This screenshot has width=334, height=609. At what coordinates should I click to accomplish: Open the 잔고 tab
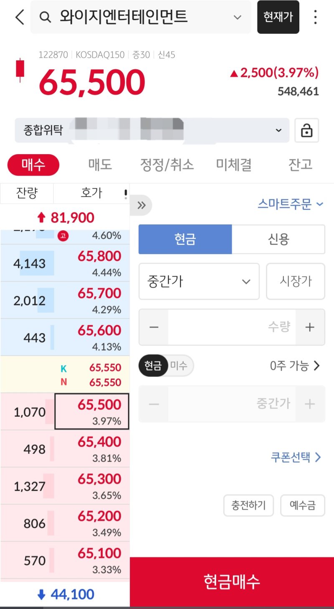(300, 165)
